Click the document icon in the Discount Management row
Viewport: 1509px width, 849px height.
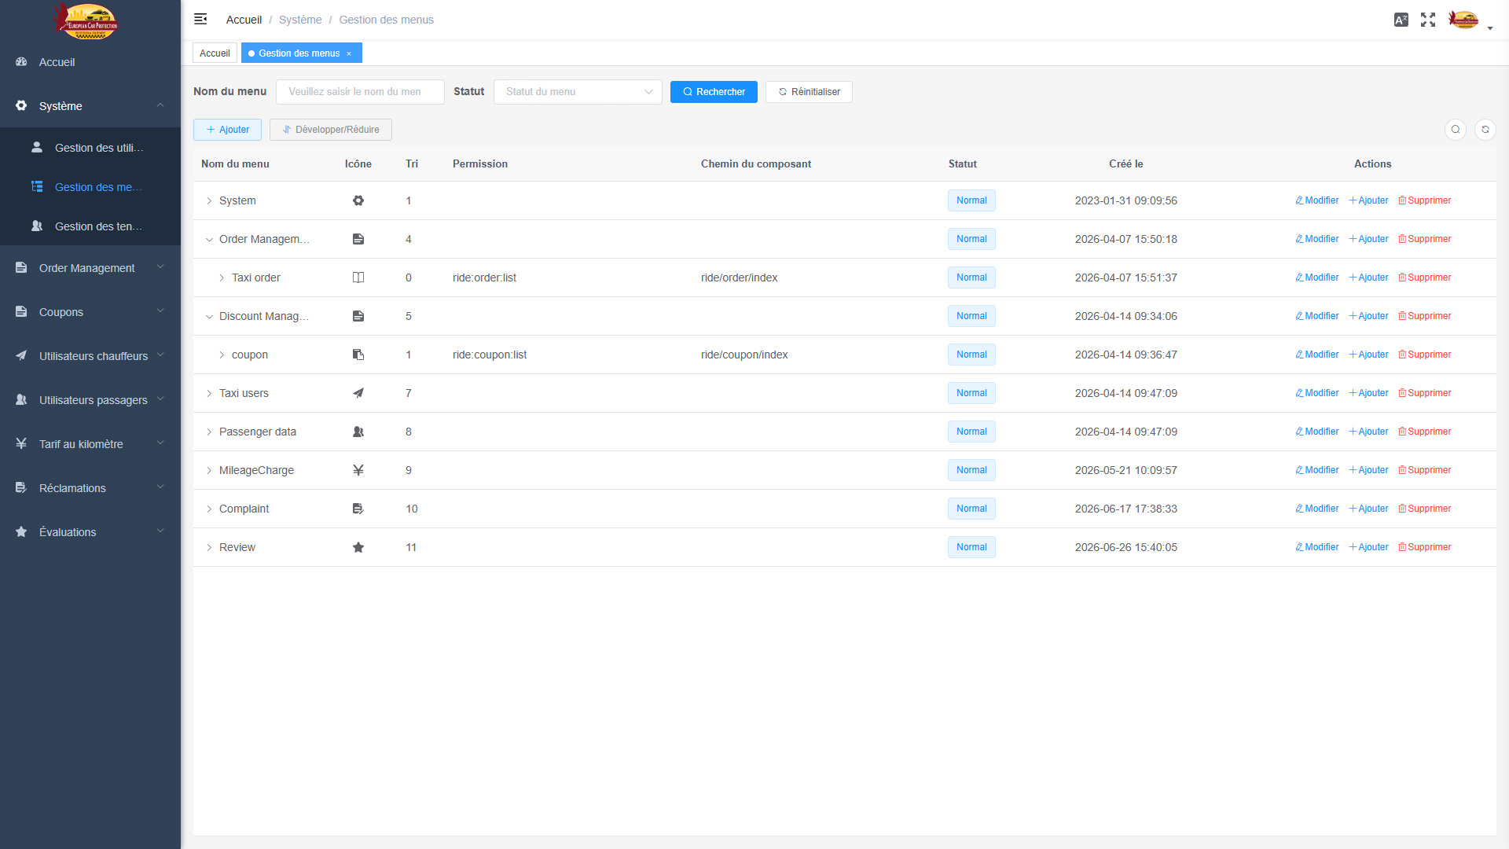coord(358,316)
